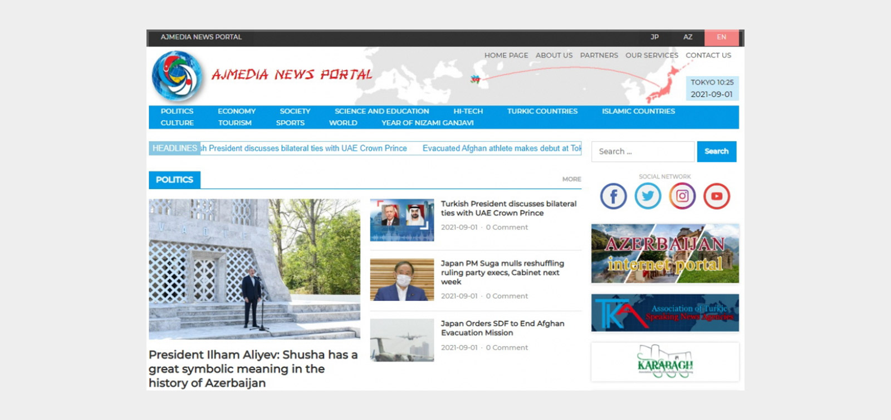
Task: Switch language to AZ
Action: click(x=688, y=37)
